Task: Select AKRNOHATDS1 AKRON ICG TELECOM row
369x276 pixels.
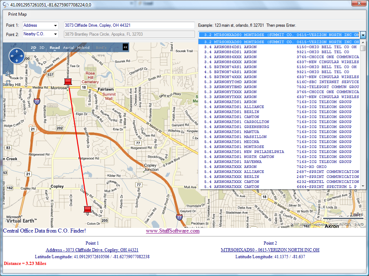Action: 279,102
